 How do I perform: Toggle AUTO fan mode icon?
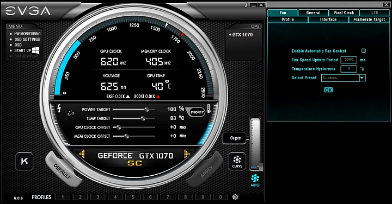pos(255,181)
